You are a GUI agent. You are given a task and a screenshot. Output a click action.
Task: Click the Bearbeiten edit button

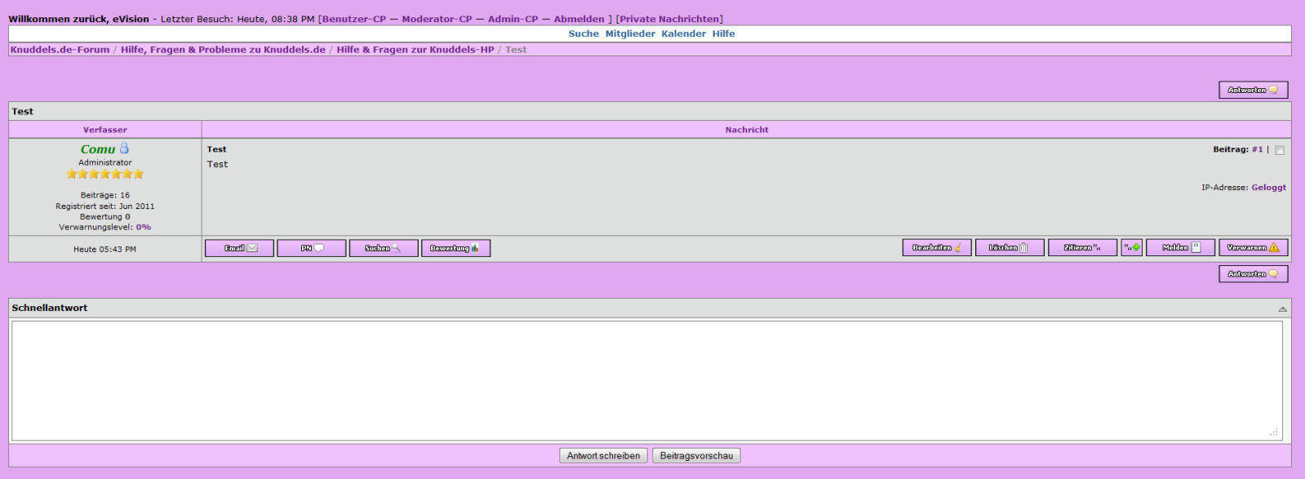(x=936, y=247)
